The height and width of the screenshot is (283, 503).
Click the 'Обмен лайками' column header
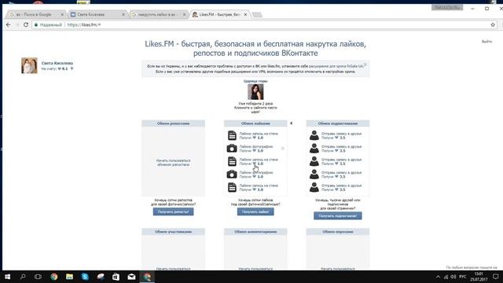255,123
